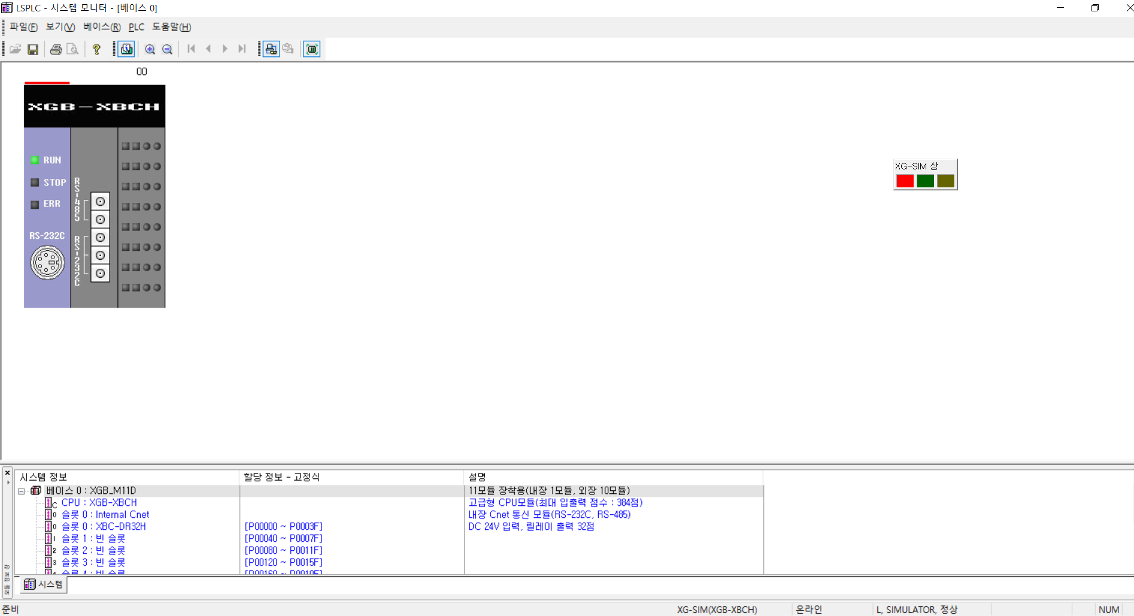This screenshot has height=616, width=1134.
Task: Go to the first base arrow
Action: coord(191,49)
